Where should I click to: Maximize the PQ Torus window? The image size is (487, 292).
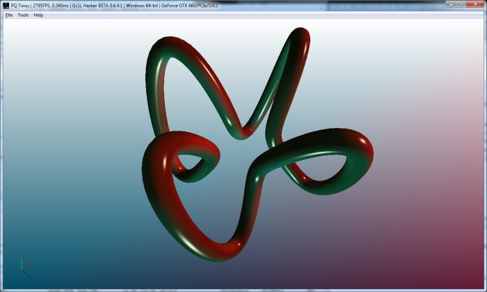[x=461, y=3]
